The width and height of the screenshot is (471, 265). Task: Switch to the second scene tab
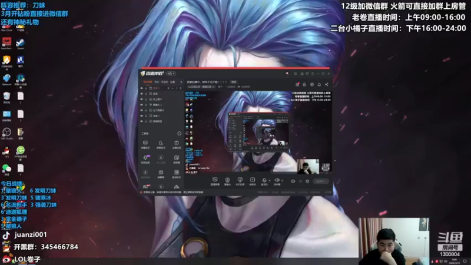tap(157, 82)
